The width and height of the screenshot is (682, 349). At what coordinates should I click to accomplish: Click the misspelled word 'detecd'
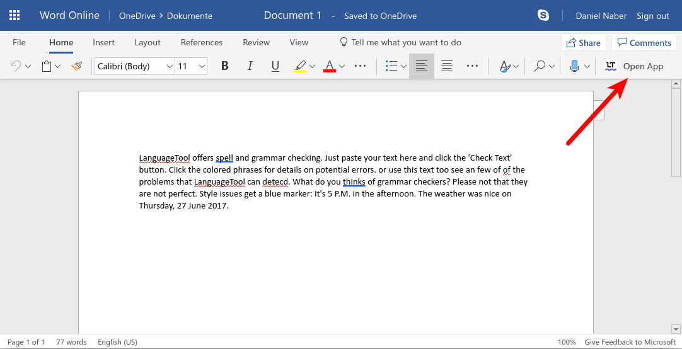click(x=275, y=181)
